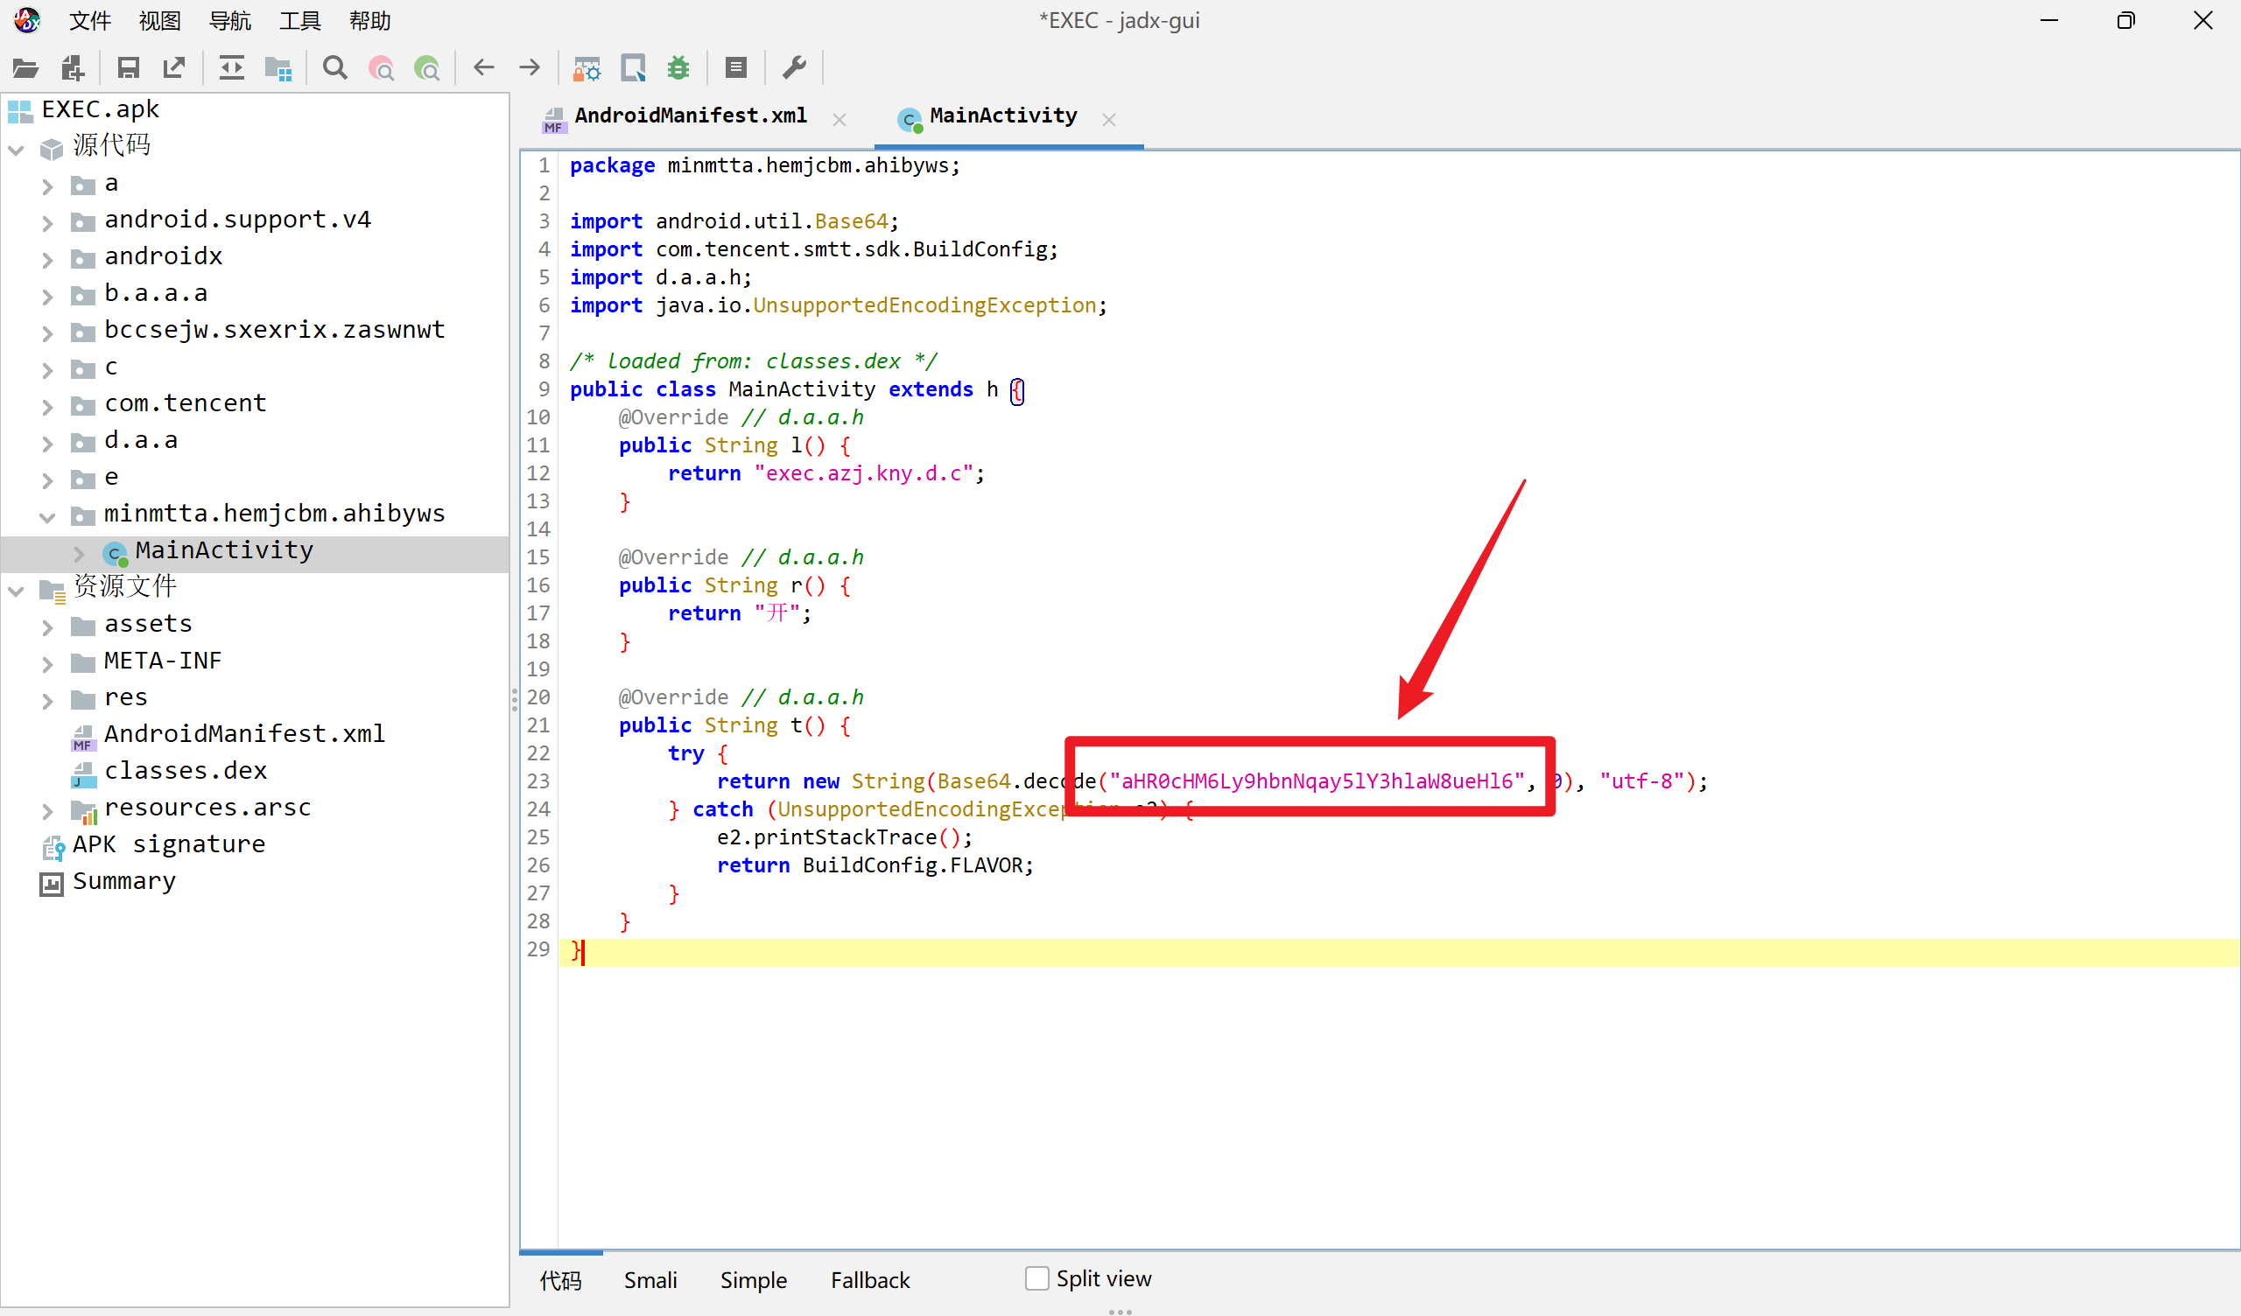The image size is (2241, 1316).
Task: Click the quark engine toolbar icon
Action: [x=633, y=67]
